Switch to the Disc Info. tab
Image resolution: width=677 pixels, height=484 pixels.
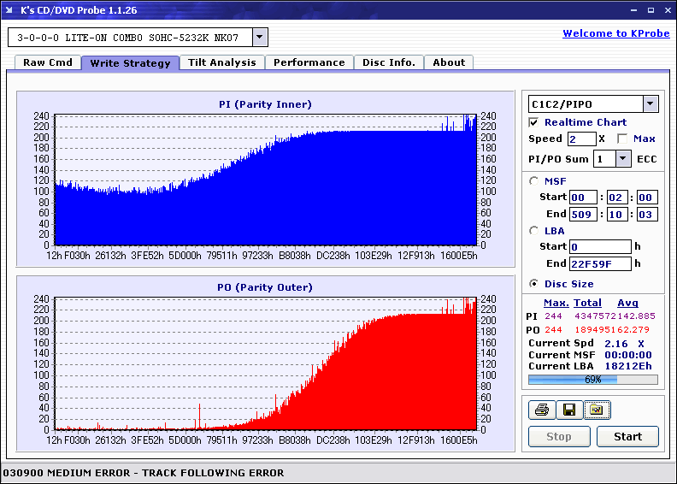[x=389, y=62]
